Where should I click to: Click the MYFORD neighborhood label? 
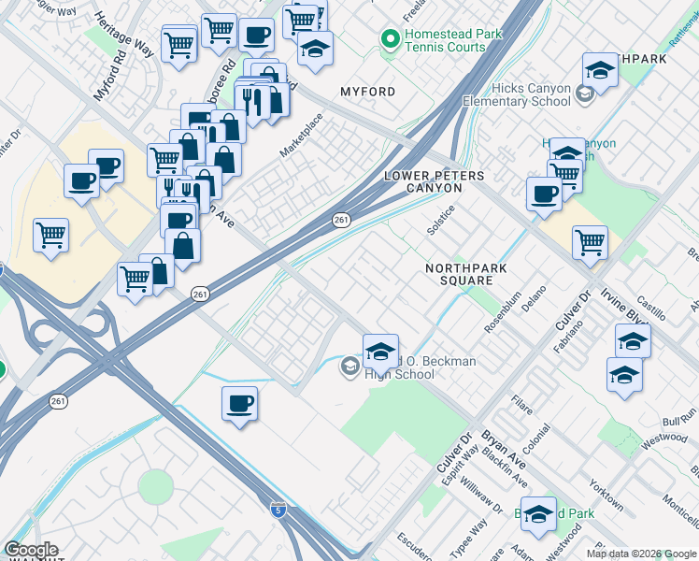(368, 92)
